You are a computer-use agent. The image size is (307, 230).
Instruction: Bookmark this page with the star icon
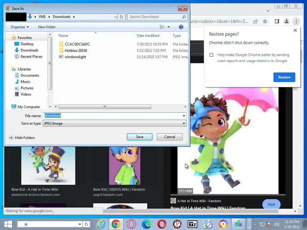[x=265, y=21]
